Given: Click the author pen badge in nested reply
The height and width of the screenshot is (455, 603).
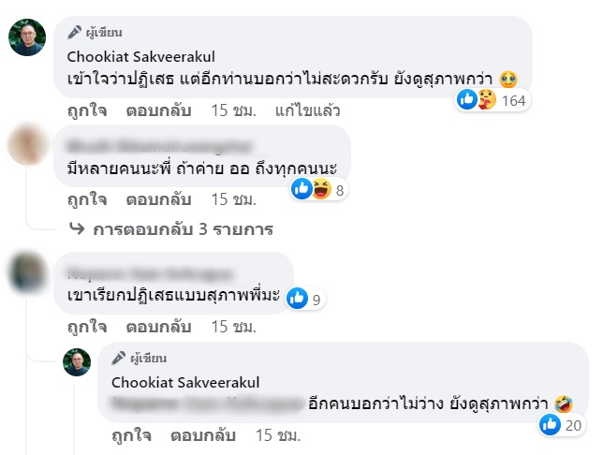Looking at the screenshot, I should coord(118,359).
